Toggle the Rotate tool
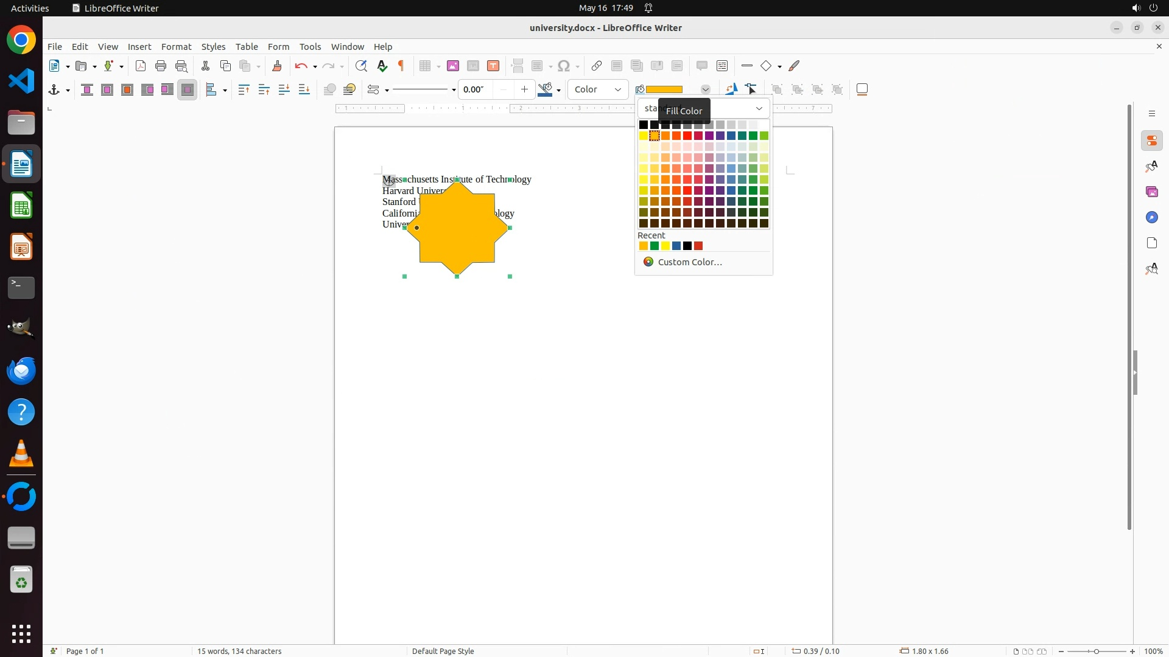Screen dimensions: 1169x657 click(x=731, y=89)
